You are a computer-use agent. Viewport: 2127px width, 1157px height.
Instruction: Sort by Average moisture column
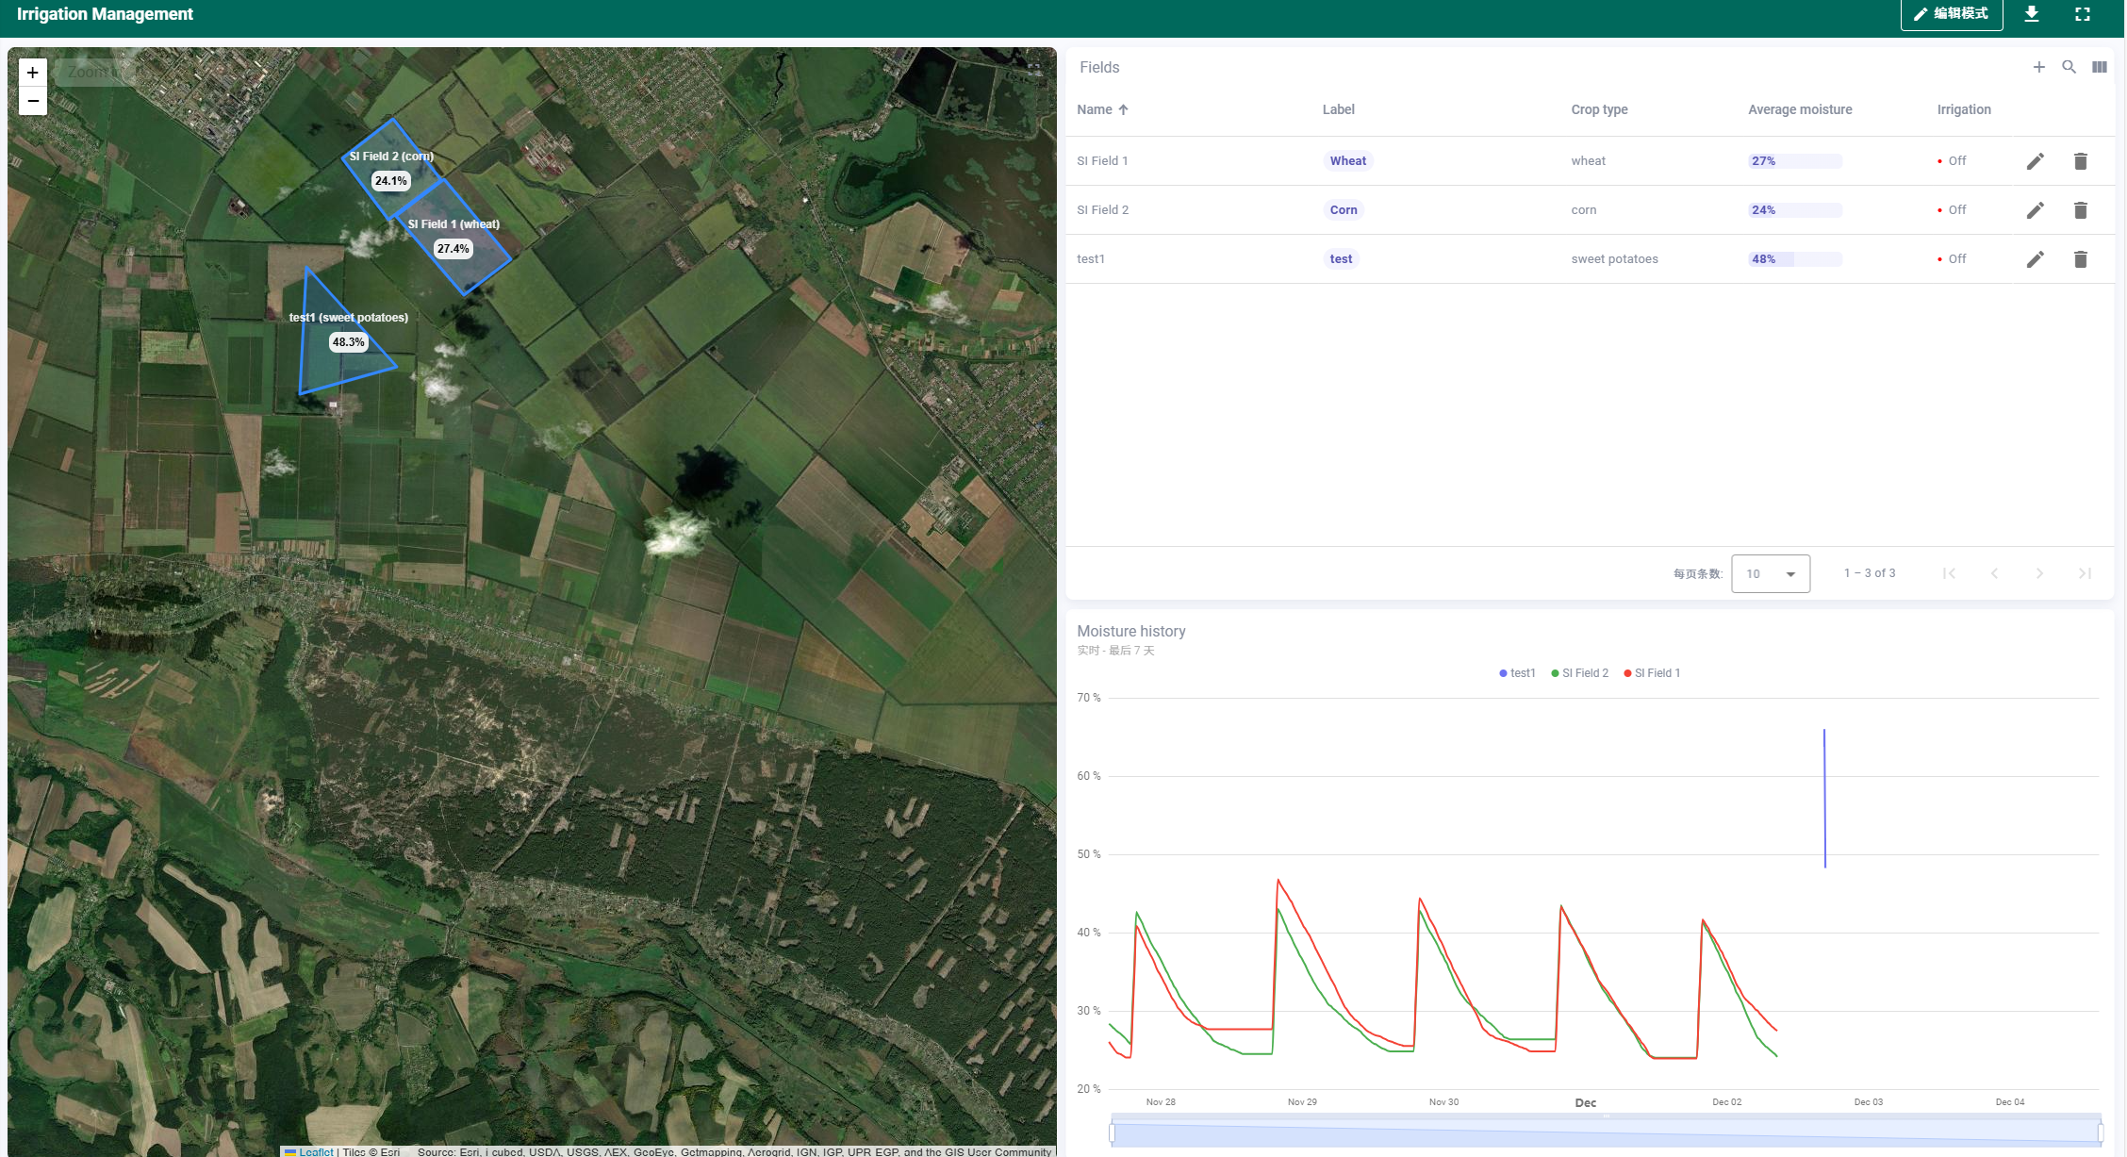[x=1799, y=109]
